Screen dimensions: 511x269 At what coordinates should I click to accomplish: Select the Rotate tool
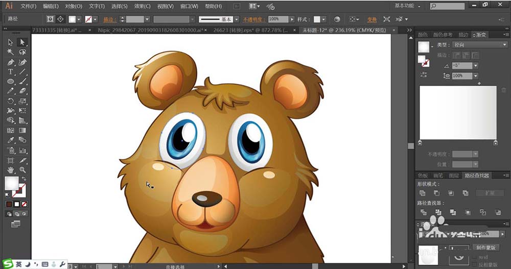[10, 101]
